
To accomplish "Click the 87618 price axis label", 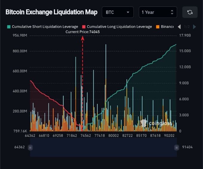I will 155,136.
